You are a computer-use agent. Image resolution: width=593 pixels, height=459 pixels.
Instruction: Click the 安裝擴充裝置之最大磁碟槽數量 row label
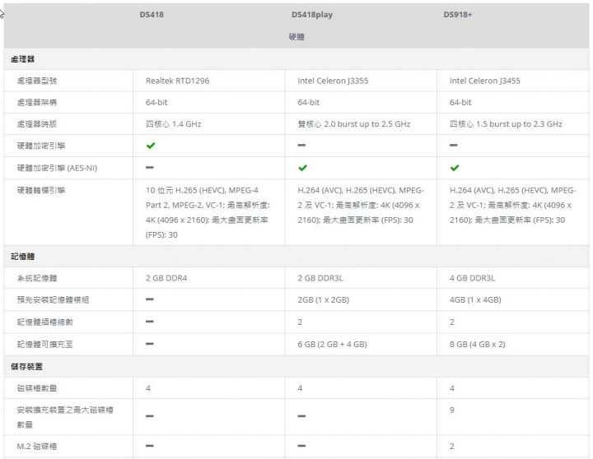(65, 417)
